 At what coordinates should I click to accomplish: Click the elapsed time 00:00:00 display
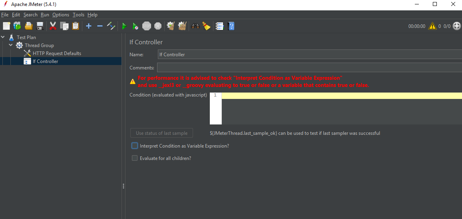pyautogui.click(x=416, y=26)
